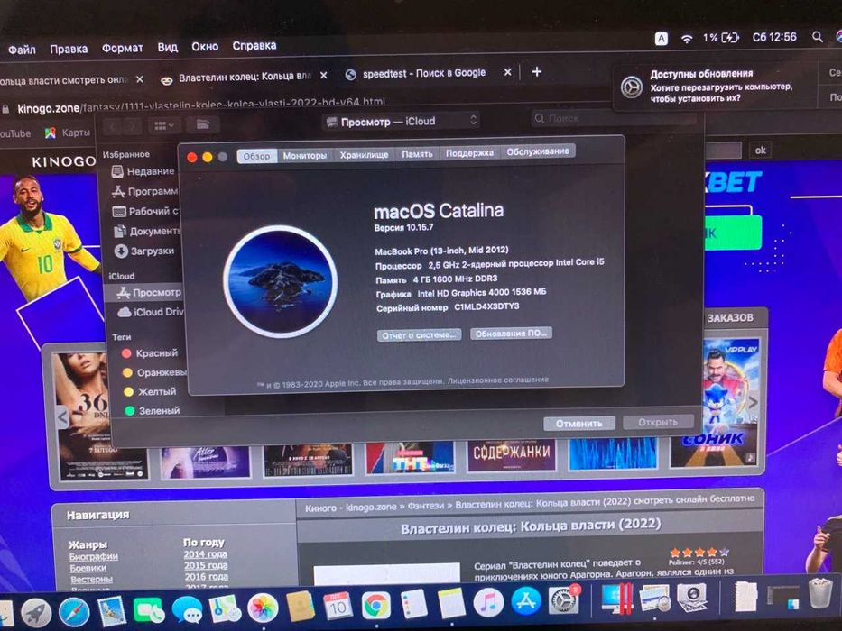Open Trash in the dock
842x631 pixels.
[x=820, y=592]
